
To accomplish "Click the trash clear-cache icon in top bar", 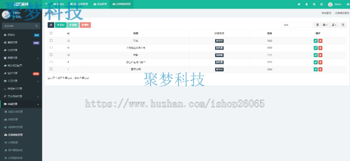I will coord(306,4).
